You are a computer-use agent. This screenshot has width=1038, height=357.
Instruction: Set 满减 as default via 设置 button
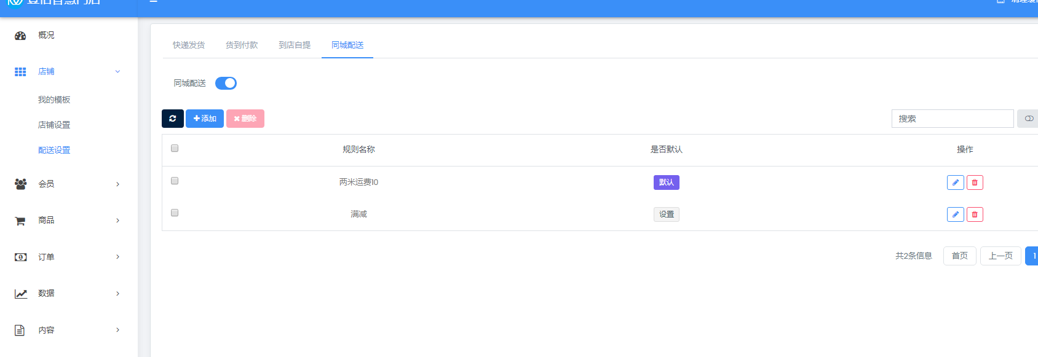666,214
